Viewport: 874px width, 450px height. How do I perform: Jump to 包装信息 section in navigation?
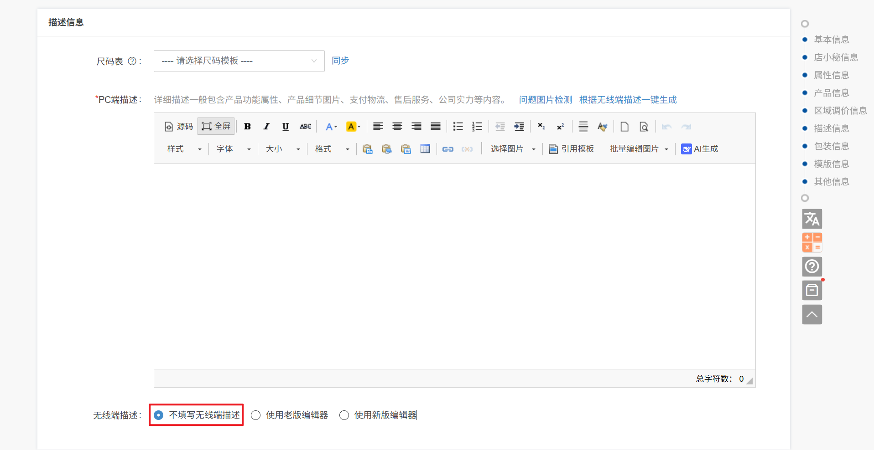(x=831, y=146)
